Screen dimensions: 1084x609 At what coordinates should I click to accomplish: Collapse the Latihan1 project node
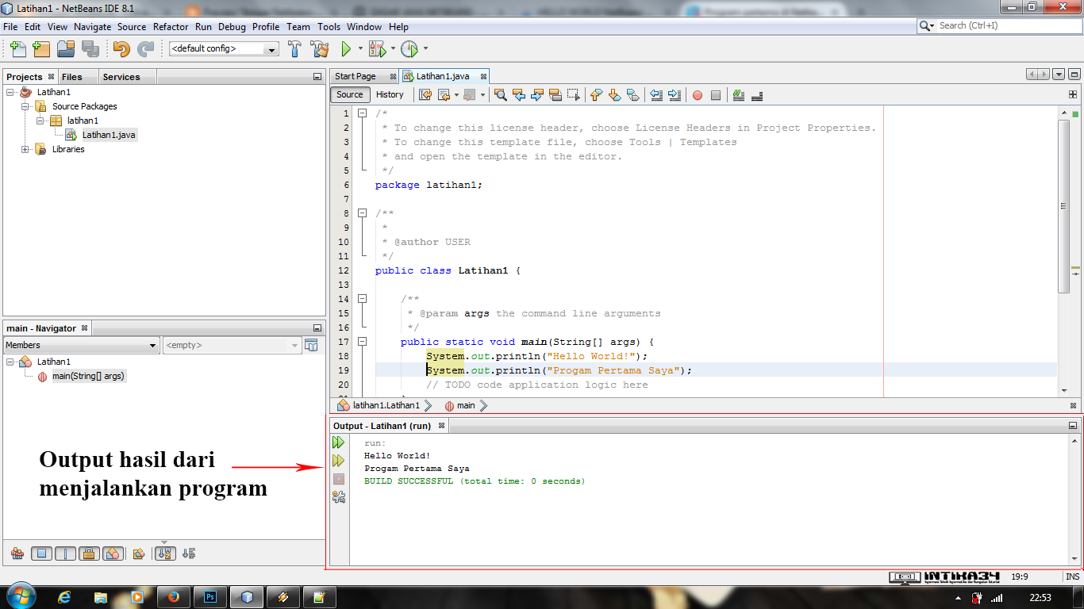click(x=10, y=92)
